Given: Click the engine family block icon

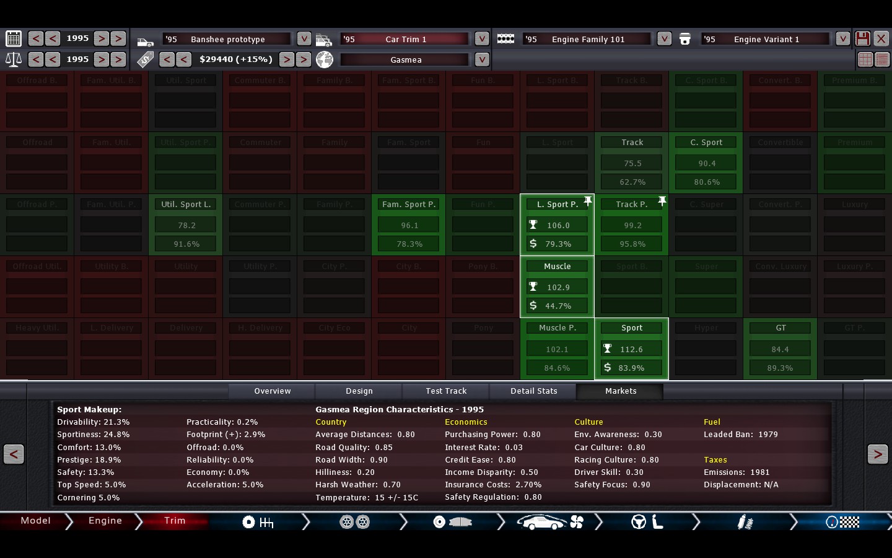Looking at the screenshot, I should 505,38.
